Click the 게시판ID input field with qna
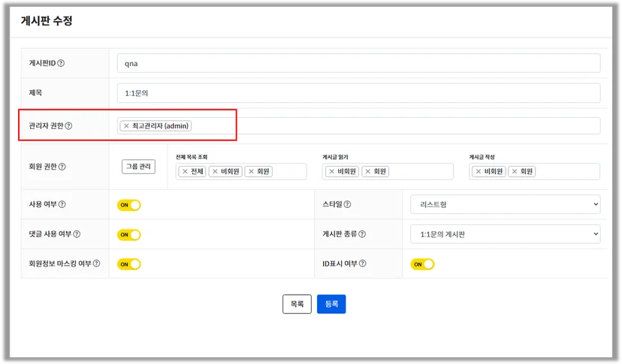 358,64
